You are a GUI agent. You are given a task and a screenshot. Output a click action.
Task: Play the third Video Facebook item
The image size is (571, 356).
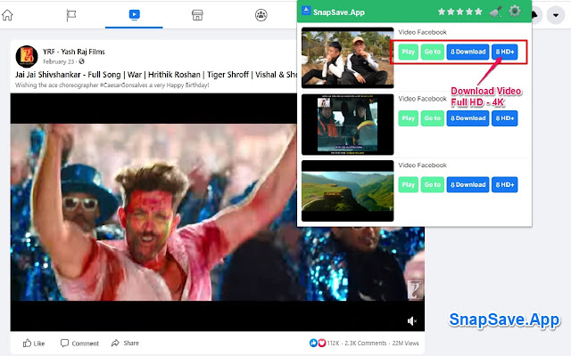[x=409, y=185]
